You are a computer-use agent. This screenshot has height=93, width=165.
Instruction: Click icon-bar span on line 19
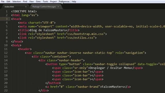pyautogui.click(x=78, y=79)
